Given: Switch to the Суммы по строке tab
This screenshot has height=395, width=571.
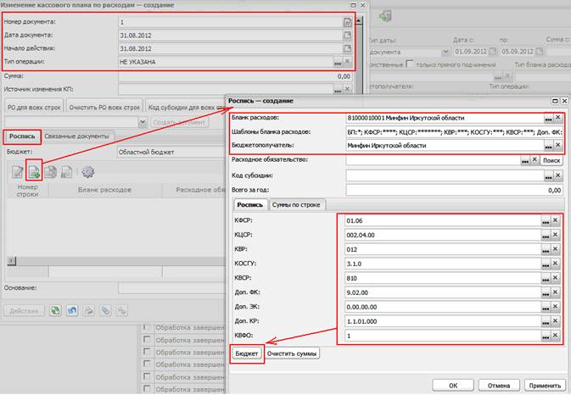Looking at the screenshot, I should [296, 205].
